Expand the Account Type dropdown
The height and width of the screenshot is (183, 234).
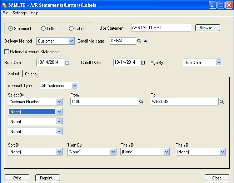[75, 86]
